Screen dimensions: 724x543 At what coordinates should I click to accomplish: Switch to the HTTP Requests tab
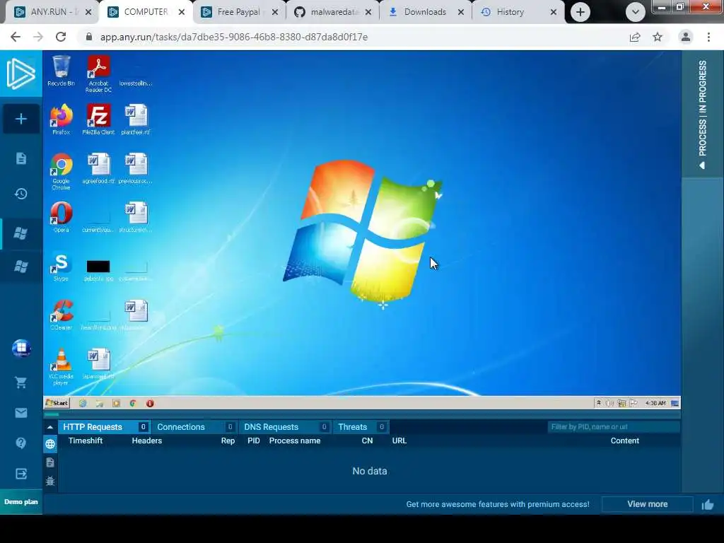point(105,427)
